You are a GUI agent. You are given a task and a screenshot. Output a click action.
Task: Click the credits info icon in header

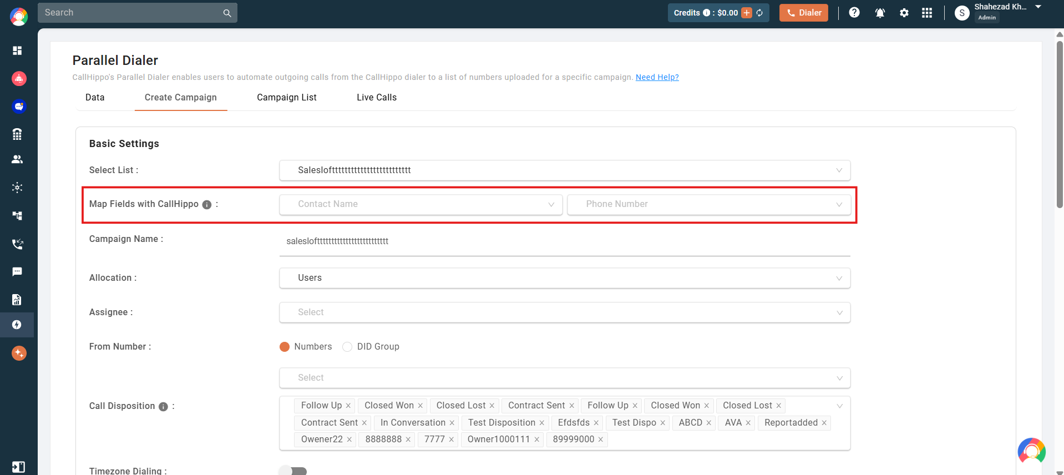[x=706, y=13]
